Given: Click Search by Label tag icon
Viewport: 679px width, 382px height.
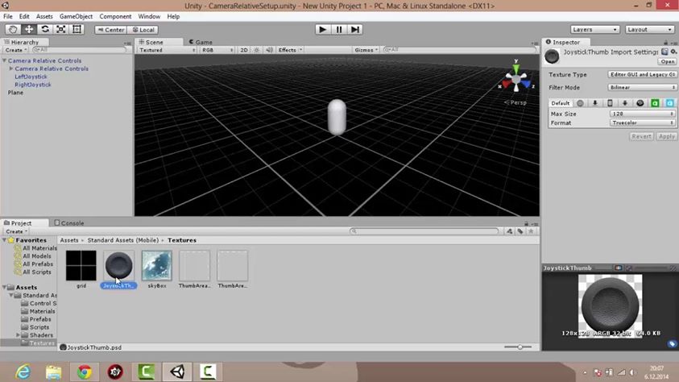Looking at the screenshot, I should click(520, 231).
